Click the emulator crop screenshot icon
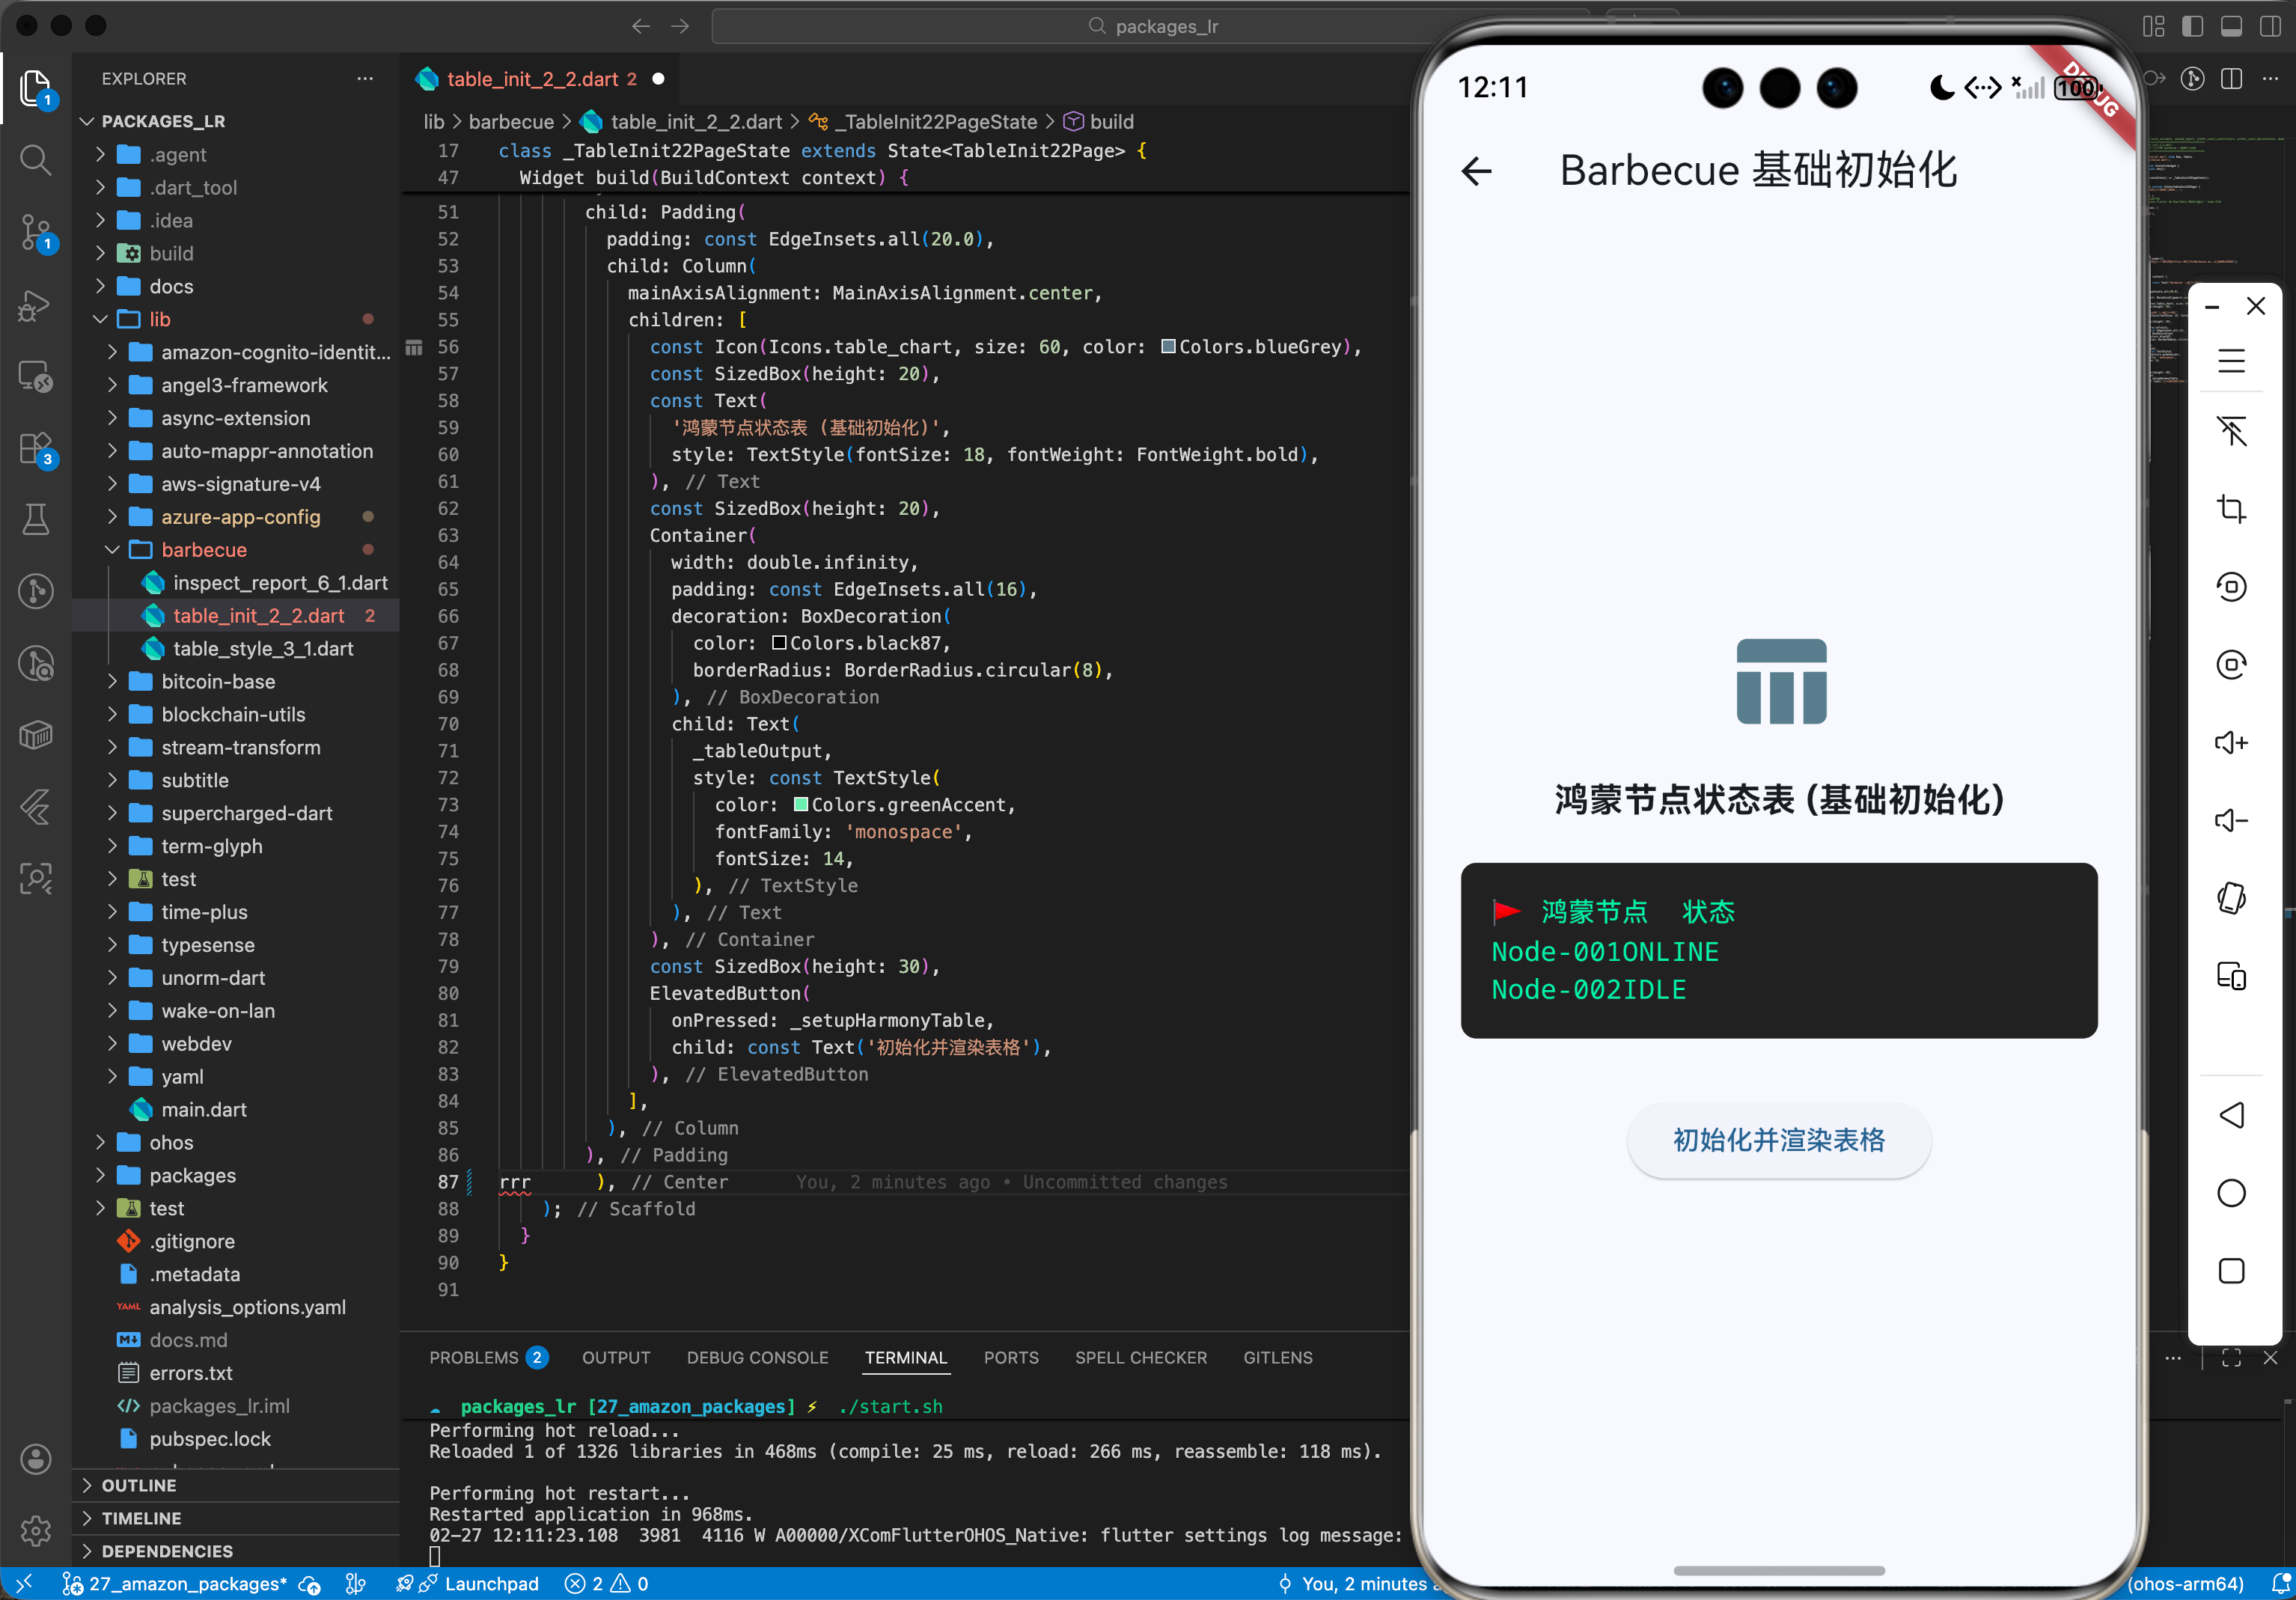Image resolution: width=2296 pixels, height=1600 pixels. tap(2231, 509)
